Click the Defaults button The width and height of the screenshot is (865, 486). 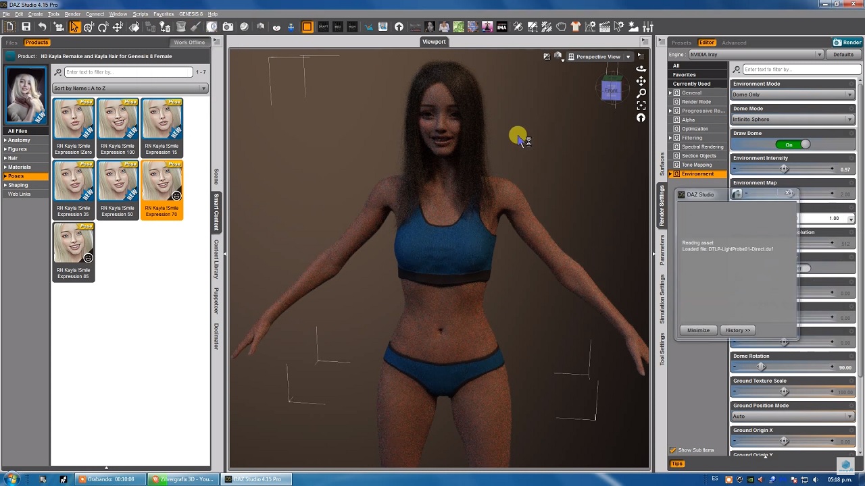843,55
